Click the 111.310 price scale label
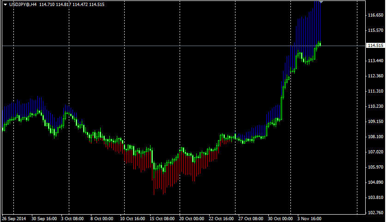 click(x=375, y=91)
